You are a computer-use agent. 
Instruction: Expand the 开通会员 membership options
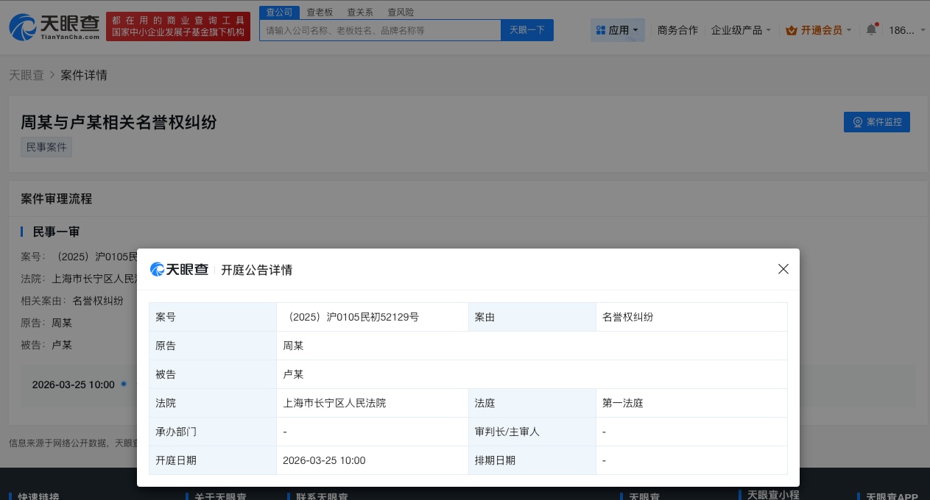click(818, 30)
